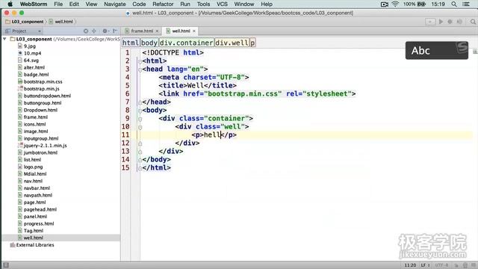The height and width of the screenshot is (269, 478).
Task: Click div.container breadcrumb in editor
Action: pyautogui.click(x=186, y=43)
